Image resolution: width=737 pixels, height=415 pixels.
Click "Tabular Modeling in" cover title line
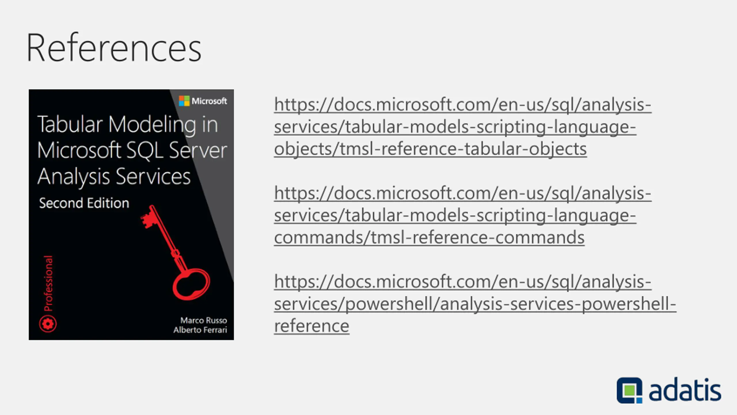point(128,124)
